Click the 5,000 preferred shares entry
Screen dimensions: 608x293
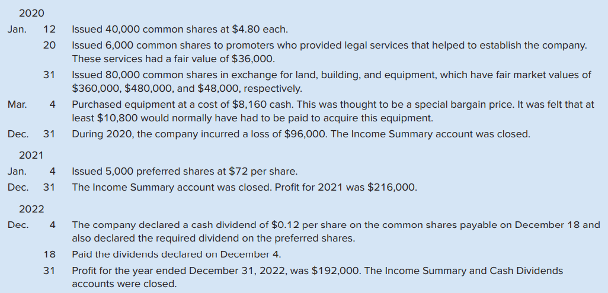click(184, 171)
